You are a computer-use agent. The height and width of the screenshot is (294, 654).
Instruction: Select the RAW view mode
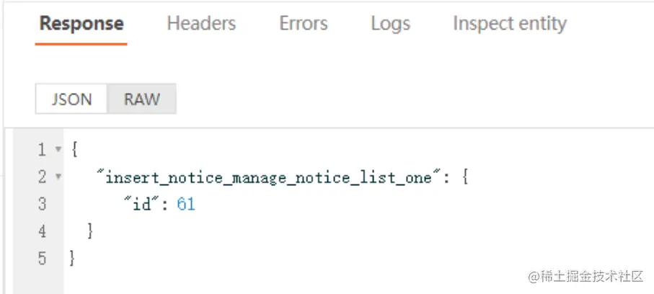[x=142, y=99]
